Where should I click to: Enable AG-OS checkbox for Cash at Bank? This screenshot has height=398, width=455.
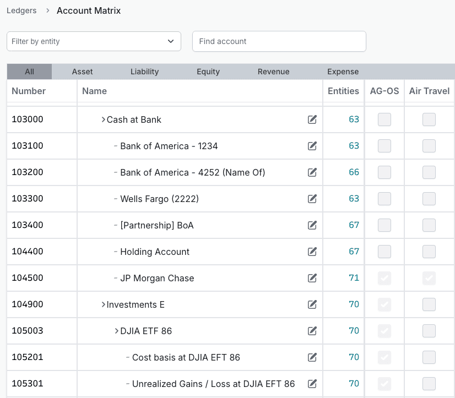[x=384, y=119]
